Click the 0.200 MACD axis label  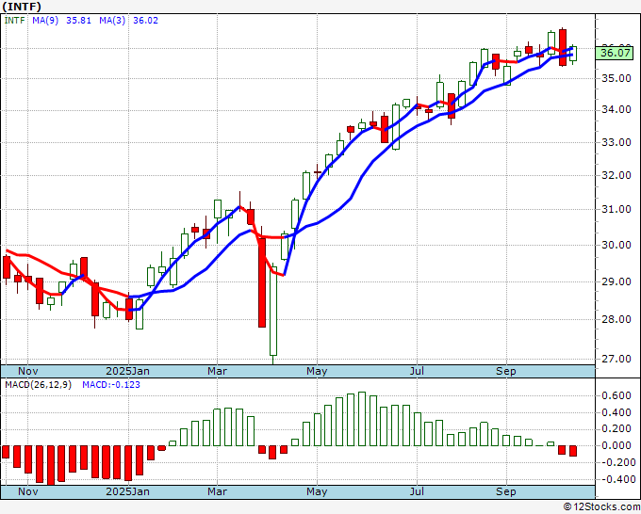(x=616, y=429)
